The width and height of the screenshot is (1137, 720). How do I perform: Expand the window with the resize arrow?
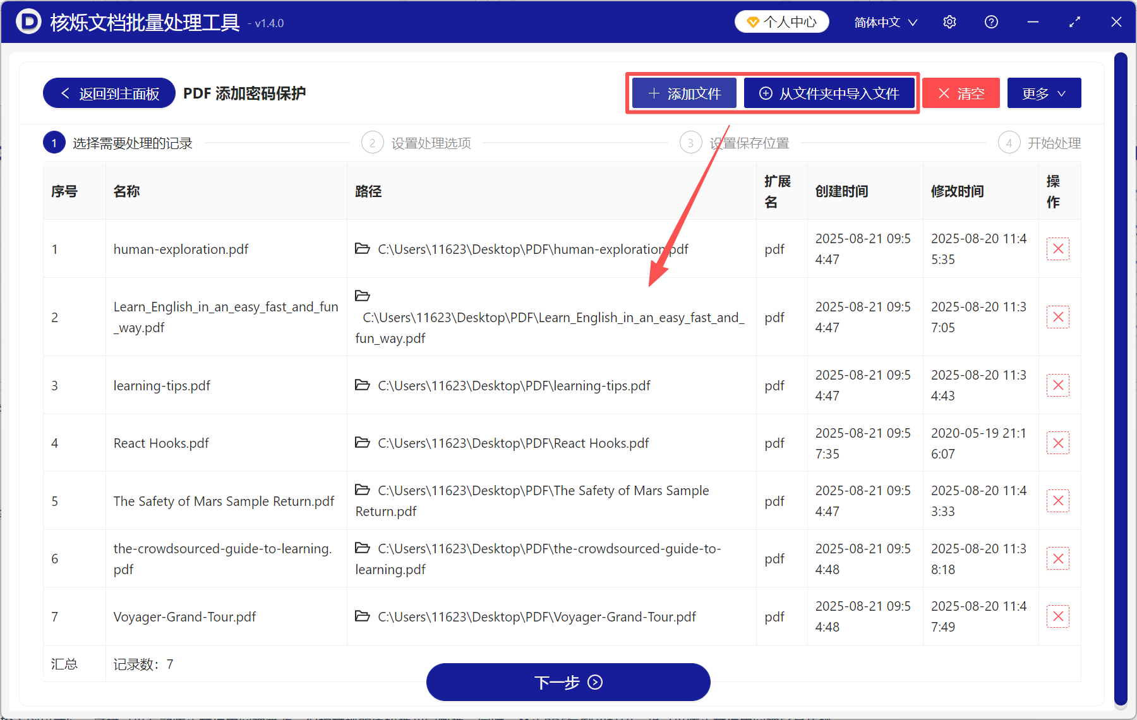tap(1074, 21)
